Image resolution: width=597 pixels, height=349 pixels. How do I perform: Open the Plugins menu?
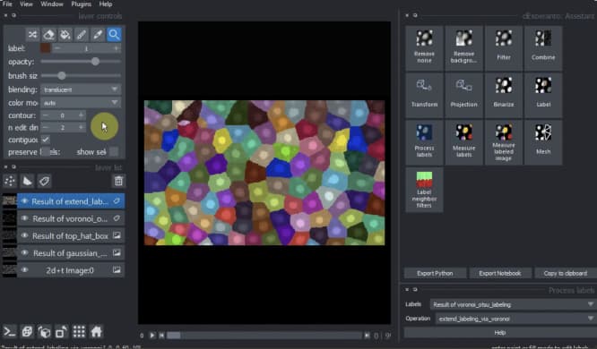(x=81, y=4)
